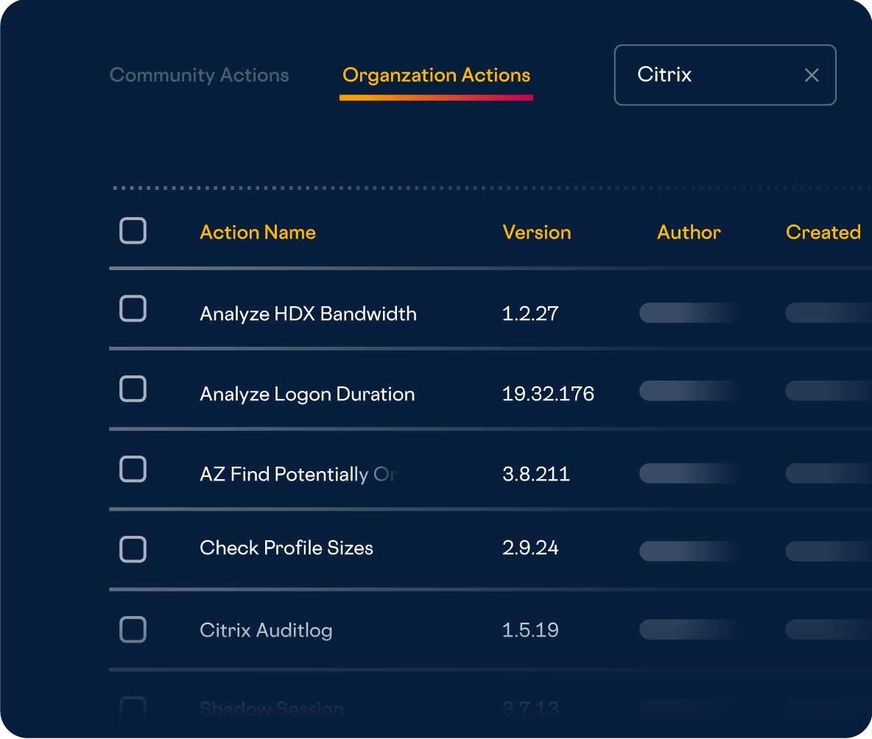Switch to Community Actions tab
Viewport: 872px width, 739px height.
[199, 75]
